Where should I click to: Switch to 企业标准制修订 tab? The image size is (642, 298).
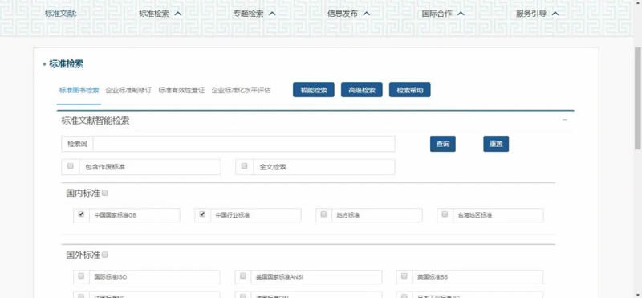tap(128, 90)
